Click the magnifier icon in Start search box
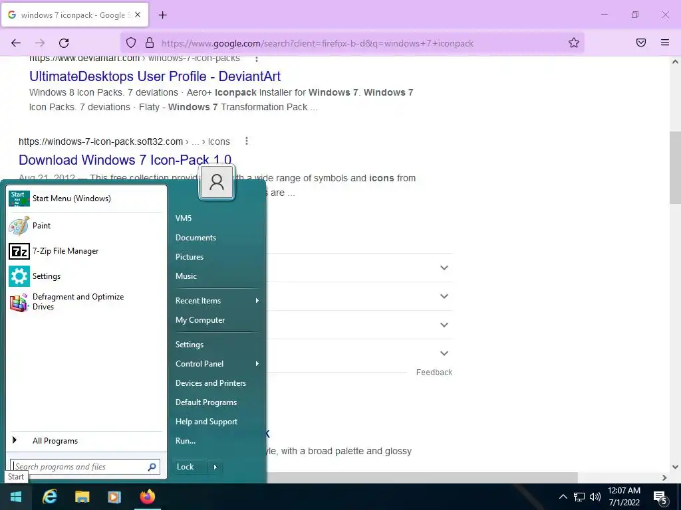Viewport: 681px width, 510px height. (x=152, y=467)
